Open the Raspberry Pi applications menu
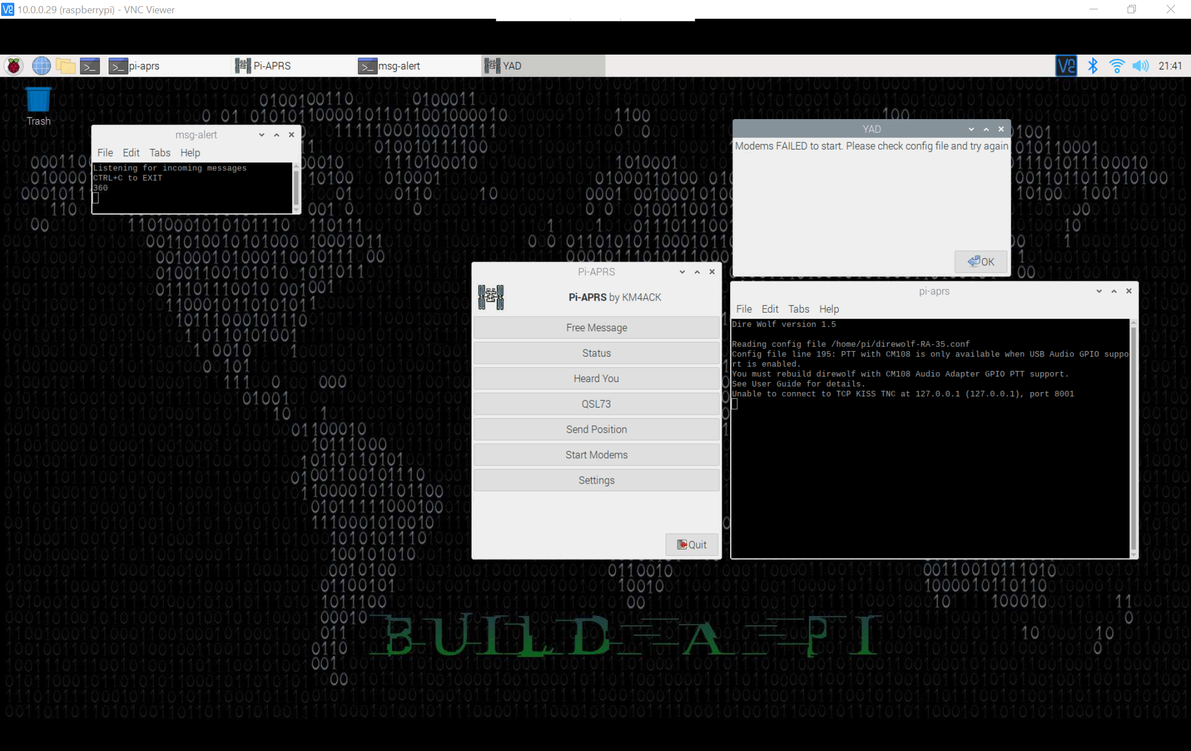 click(x=13, y=65)
